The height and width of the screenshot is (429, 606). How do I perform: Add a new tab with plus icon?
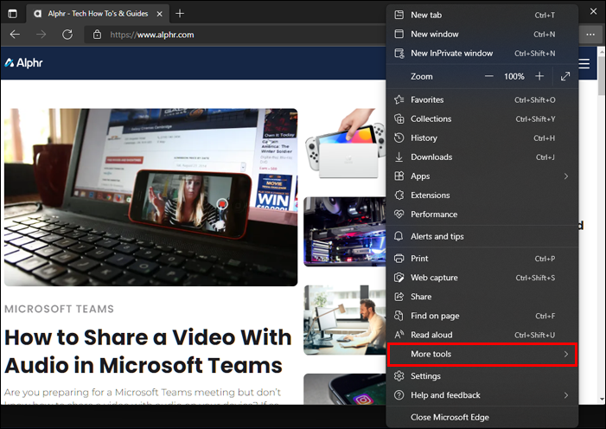[x=180, y=14]
